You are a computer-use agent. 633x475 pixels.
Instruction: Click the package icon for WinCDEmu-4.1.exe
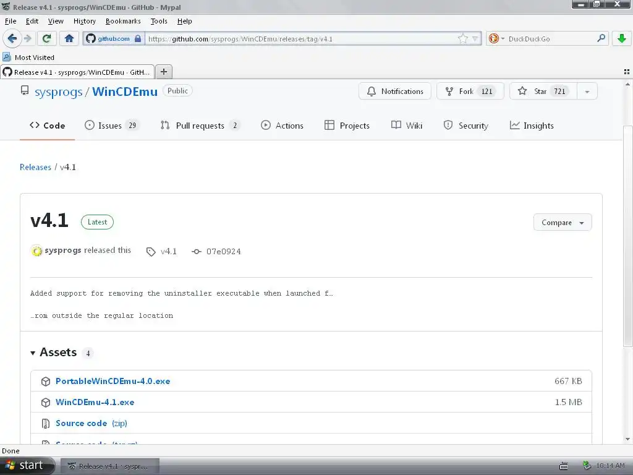pos(46,402)
